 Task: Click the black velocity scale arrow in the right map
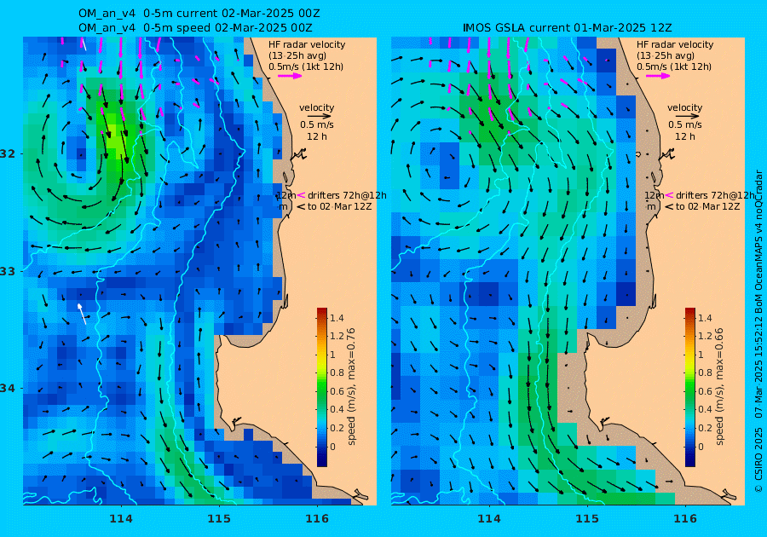688,117
